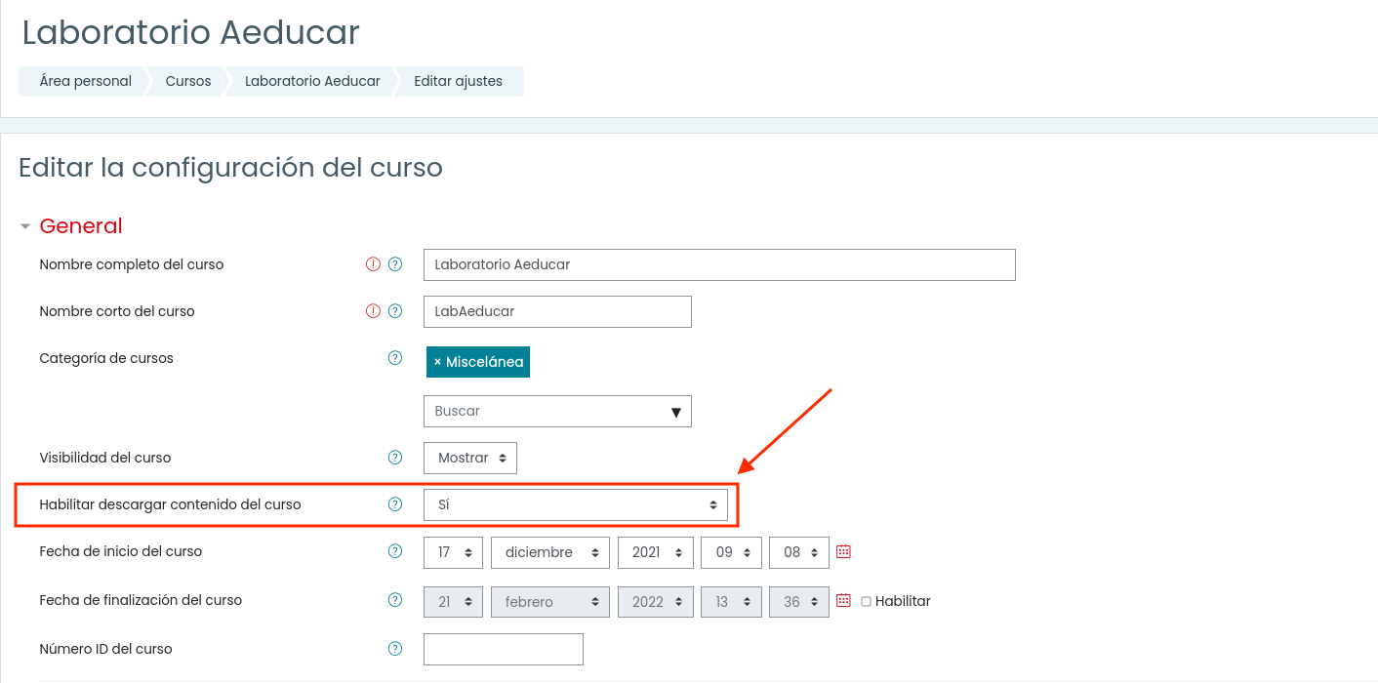This screenshot has width=1378, height=683.
Task: Open help for Categoría de cursos
Action: pyautogui.click(x=395, y=358)
